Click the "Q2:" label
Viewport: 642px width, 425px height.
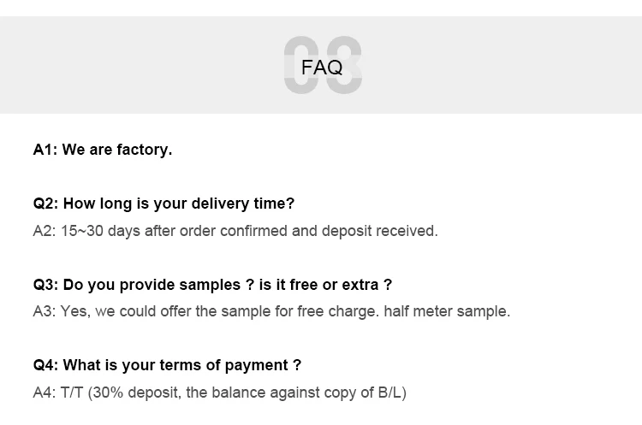(46, 204)
